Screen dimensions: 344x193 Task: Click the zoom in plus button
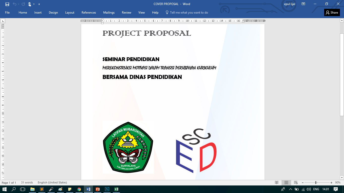(x=331, y=183)
